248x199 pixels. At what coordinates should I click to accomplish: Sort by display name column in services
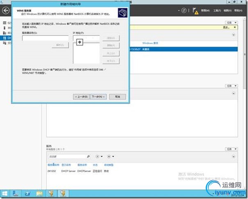coord(66,165)
